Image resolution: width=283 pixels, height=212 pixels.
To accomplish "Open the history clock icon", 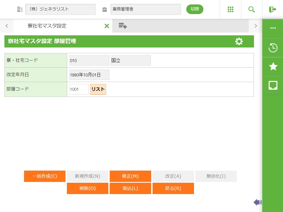I will pyautogui.click(x=273, y=48).
